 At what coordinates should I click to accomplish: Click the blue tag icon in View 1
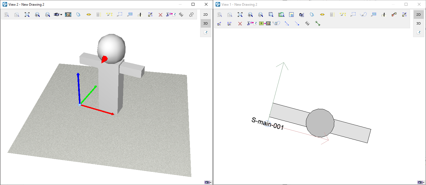coord(312,15)
